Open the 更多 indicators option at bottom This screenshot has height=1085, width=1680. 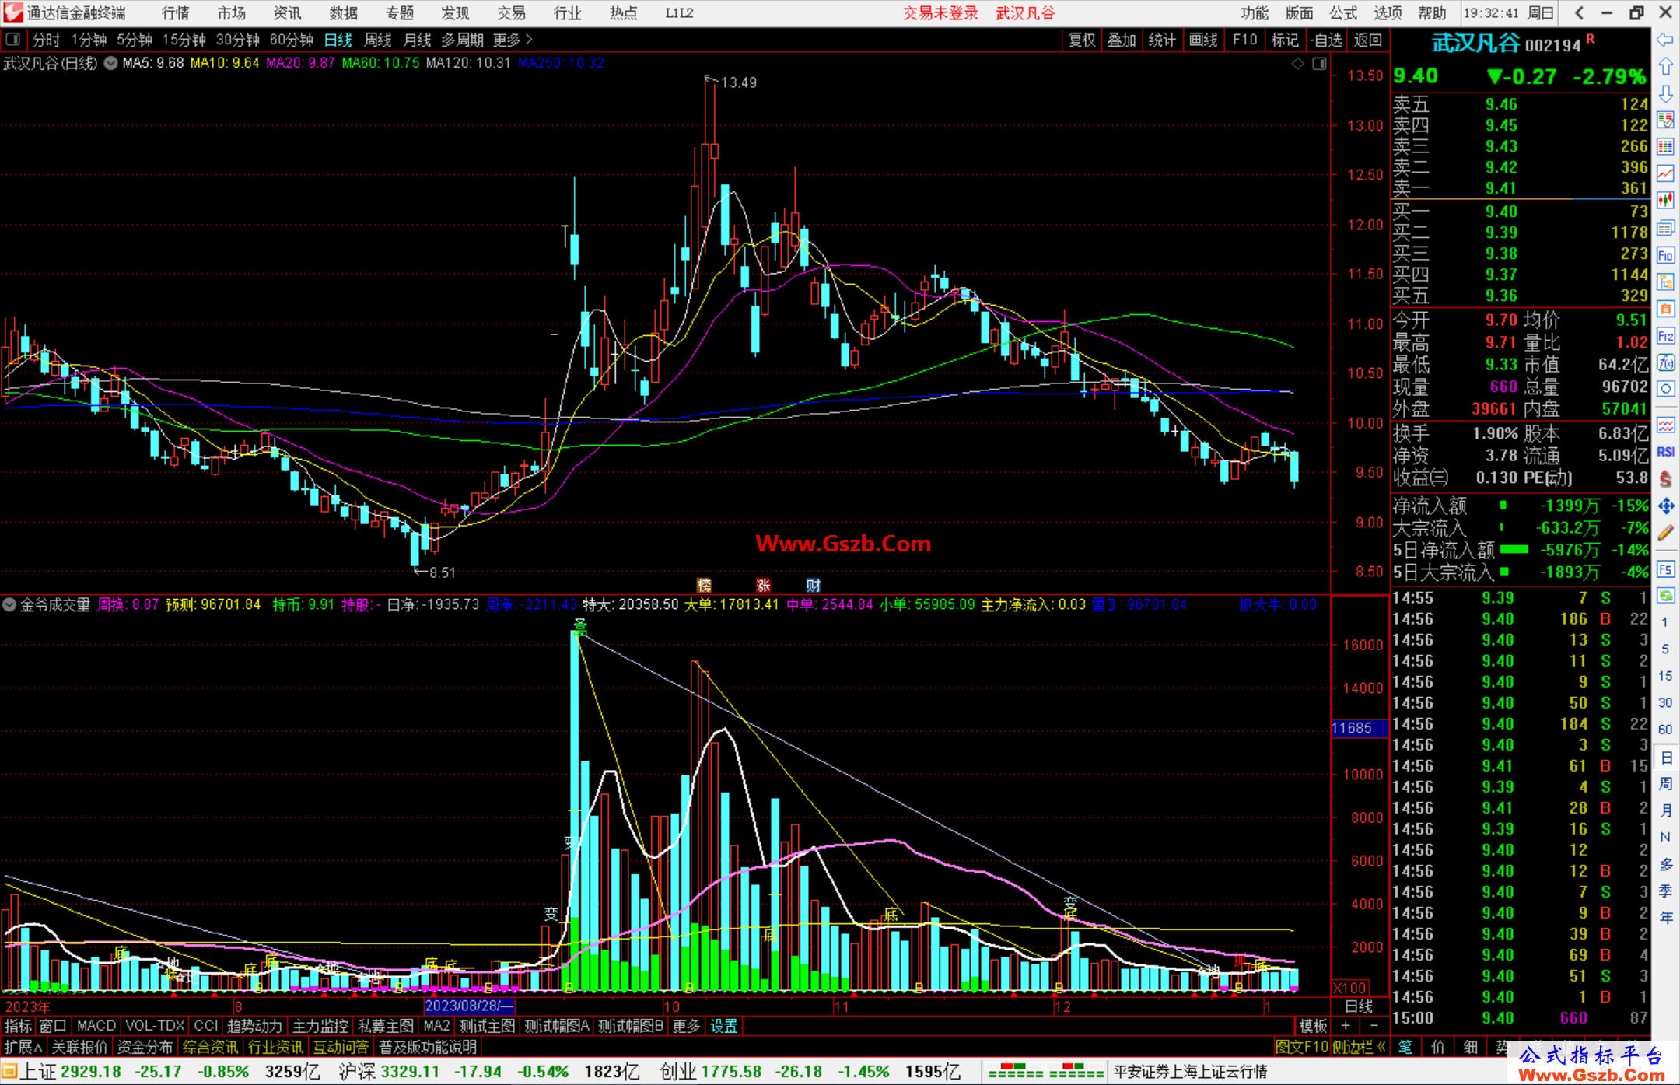coord(686,1027)
